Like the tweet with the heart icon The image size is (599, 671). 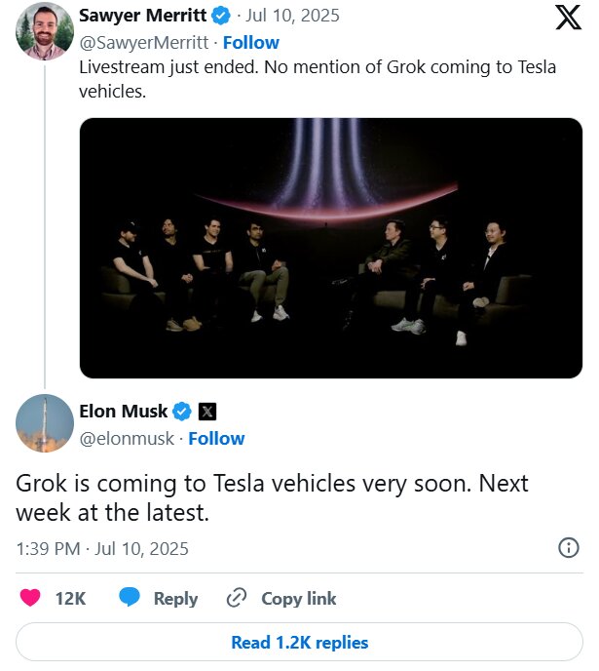point(31,598)
